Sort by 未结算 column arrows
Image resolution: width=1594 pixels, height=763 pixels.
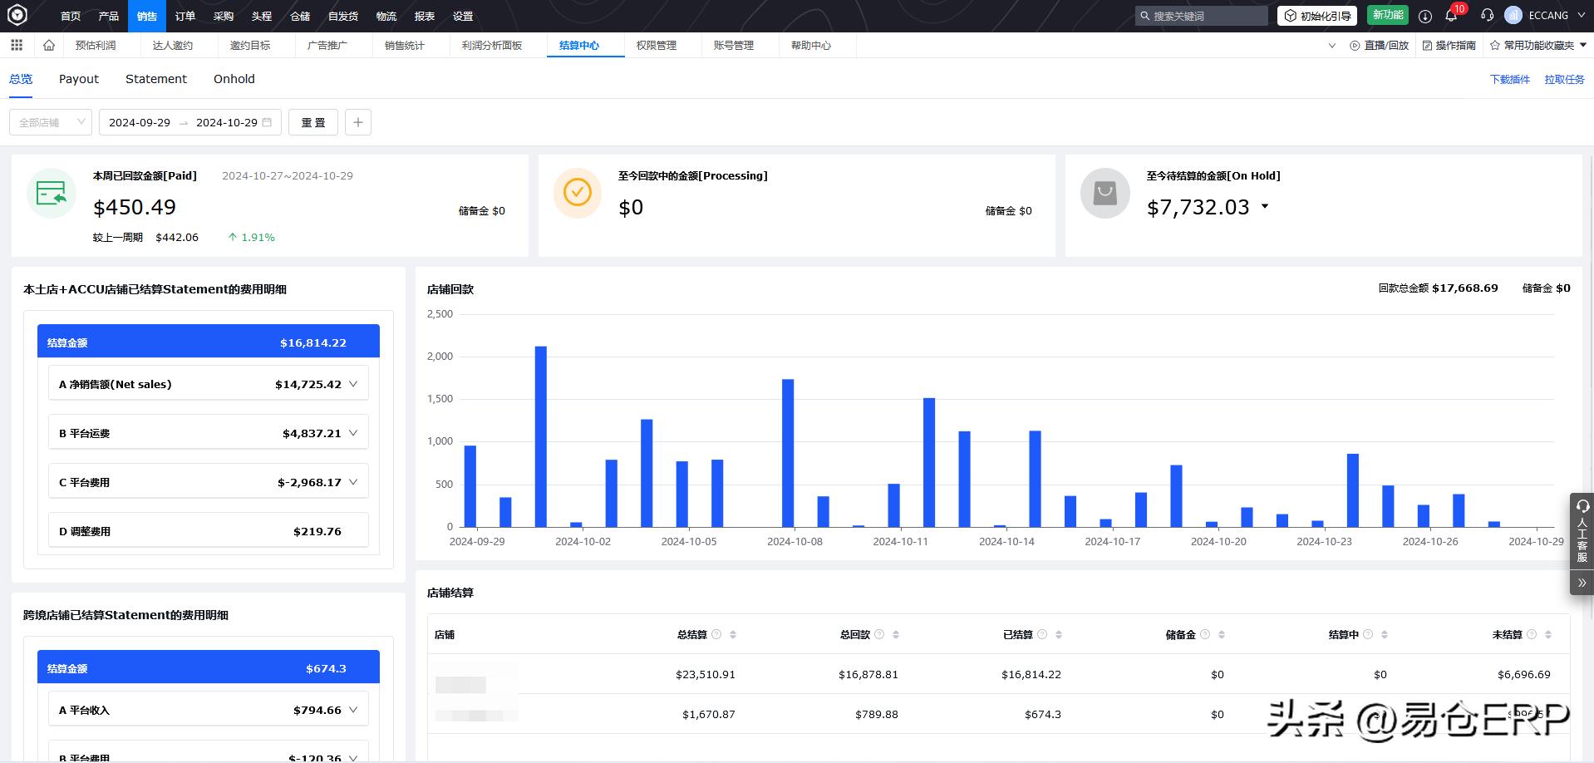coord(1548,634)
